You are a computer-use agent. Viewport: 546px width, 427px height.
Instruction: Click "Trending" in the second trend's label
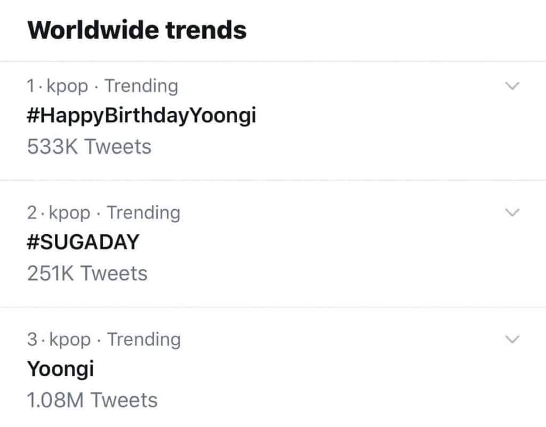coord(143,212)
